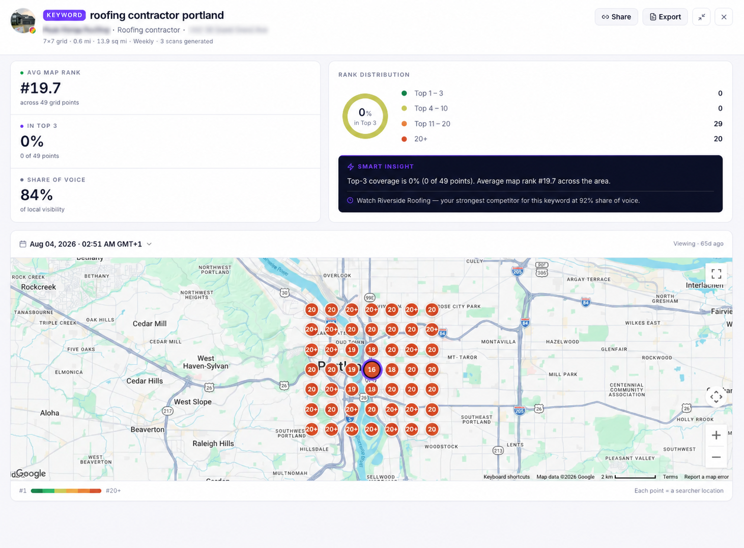
Task: Zoom in on the map
Action: (716, 435)
